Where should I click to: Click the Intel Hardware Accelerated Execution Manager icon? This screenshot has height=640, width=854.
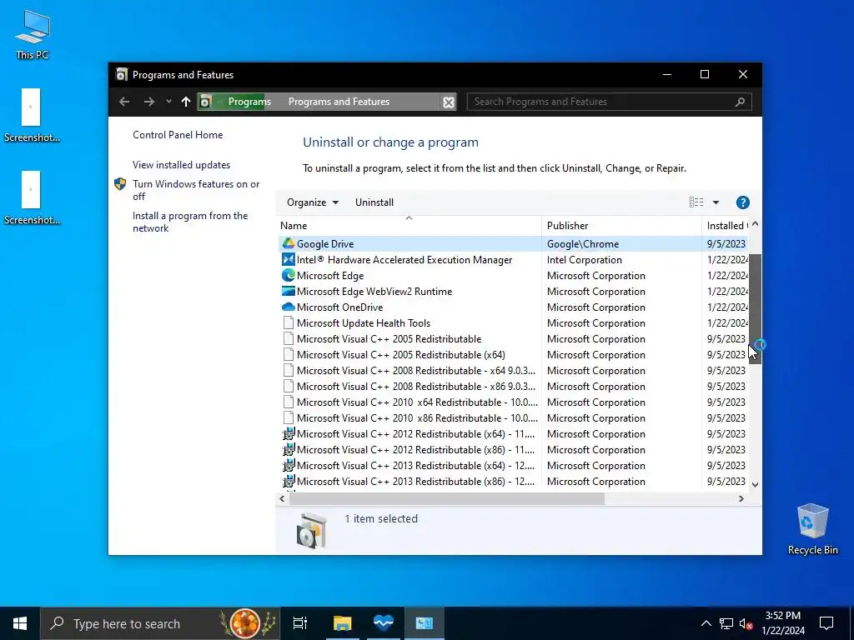[288, 260]
